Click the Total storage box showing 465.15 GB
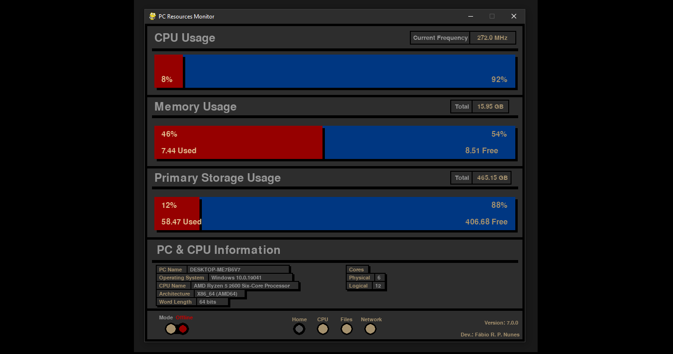 pos(492,177)
